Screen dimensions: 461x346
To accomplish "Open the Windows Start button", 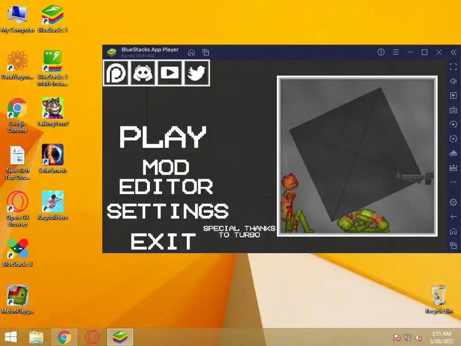I will (x=11, y=337).
